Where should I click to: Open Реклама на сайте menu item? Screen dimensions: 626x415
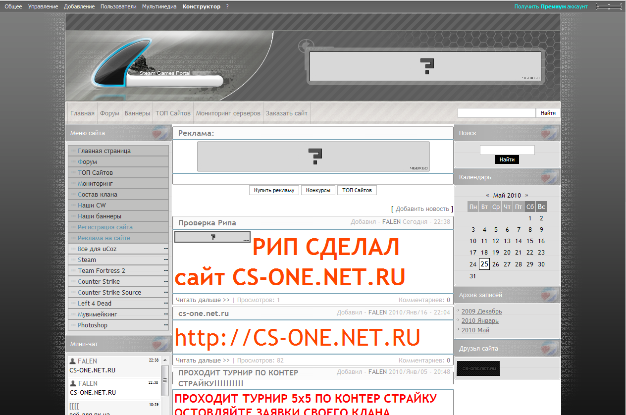118,238
